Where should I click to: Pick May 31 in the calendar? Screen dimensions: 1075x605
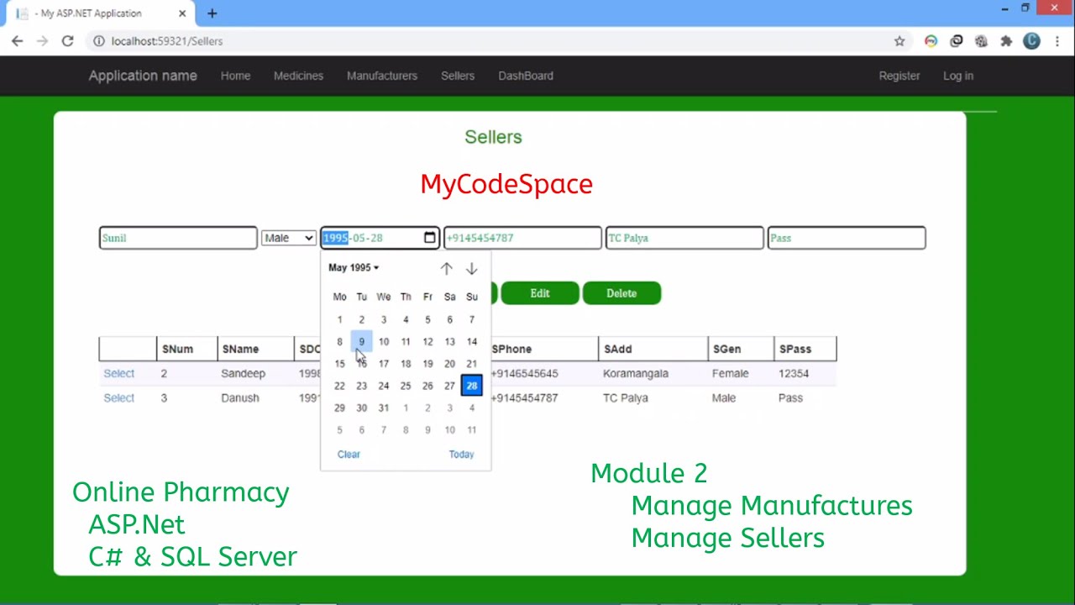[x=384, y=408]
